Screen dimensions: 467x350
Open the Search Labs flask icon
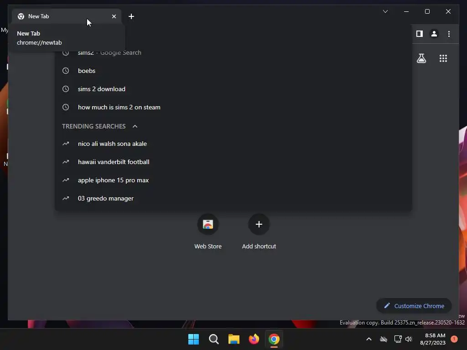point(421,58)
